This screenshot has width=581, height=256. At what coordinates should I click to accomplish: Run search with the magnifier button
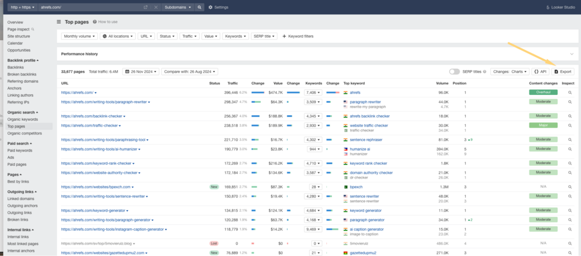tap(199, 7)
